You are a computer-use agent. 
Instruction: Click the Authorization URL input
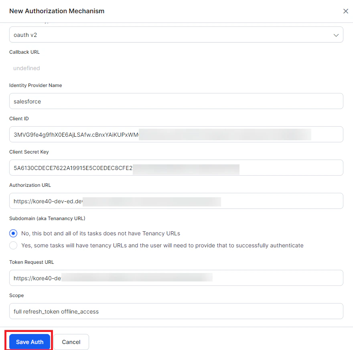(x=176, y=201)
